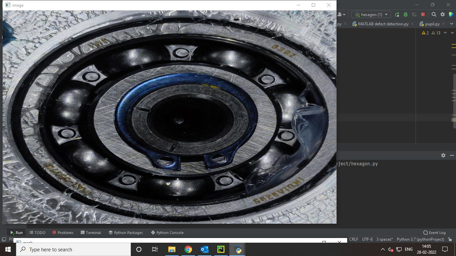This screenshot has height=256, width=456.
Task: Open the Run tool window tab
Action: (x=16, y=233)
